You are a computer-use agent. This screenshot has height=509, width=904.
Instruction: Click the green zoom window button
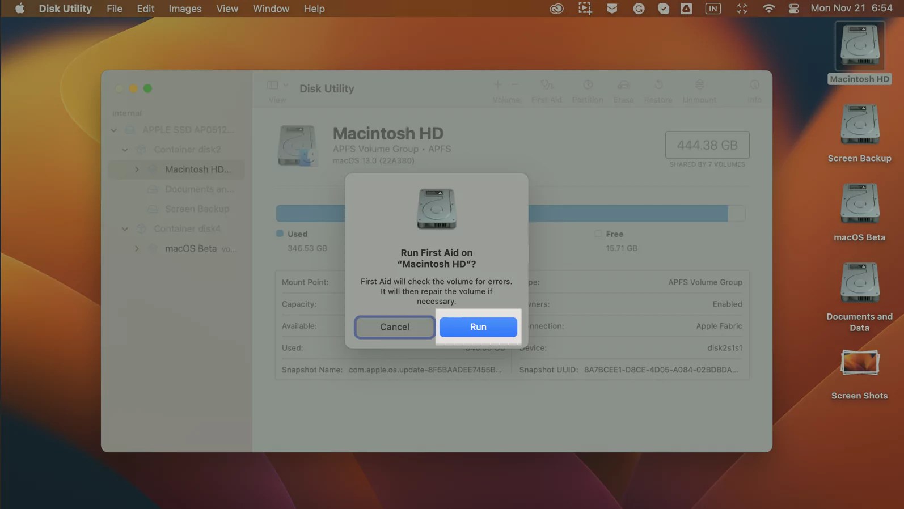(147, 88)
